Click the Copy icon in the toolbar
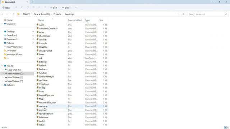Screen dimensions: 230x129 [x=22, y=7]
